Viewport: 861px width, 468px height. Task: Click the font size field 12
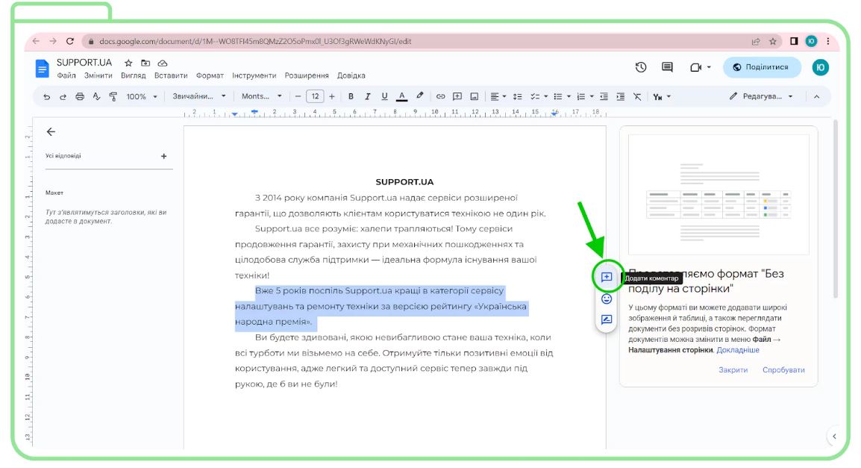click(315, 97)
